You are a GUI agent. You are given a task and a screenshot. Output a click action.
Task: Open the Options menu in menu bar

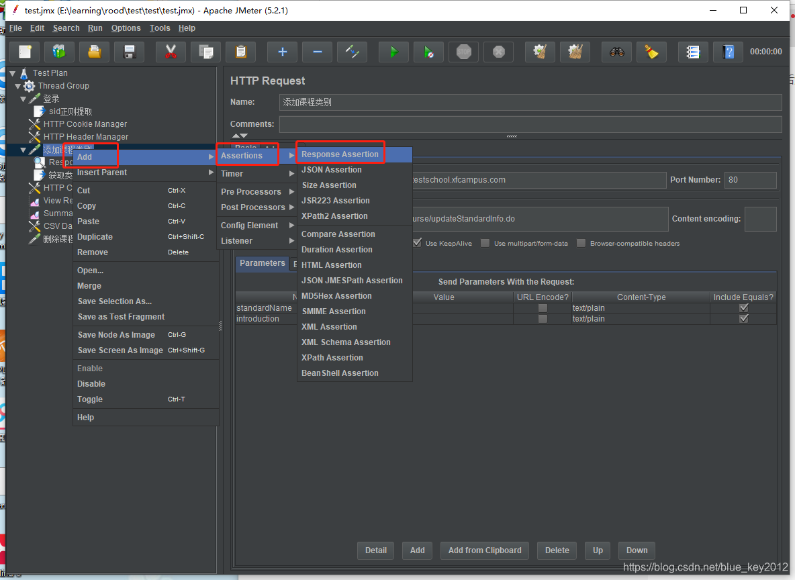tap(126, 28)
